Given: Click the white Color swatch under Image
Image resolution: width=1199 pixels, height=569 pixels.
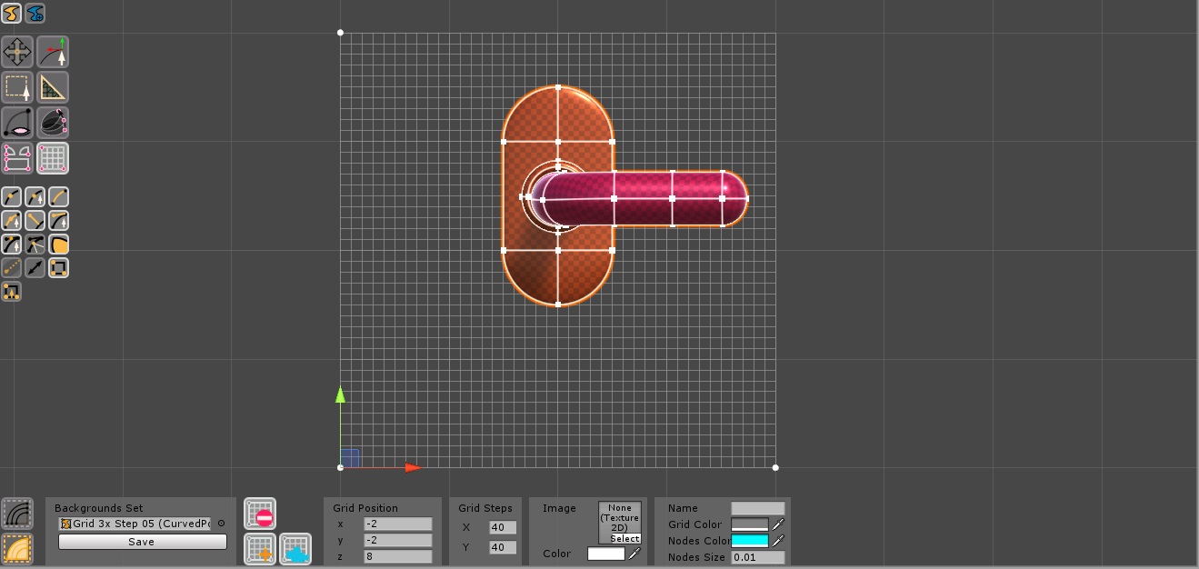Looking at the screenshot, I should 605,554.
